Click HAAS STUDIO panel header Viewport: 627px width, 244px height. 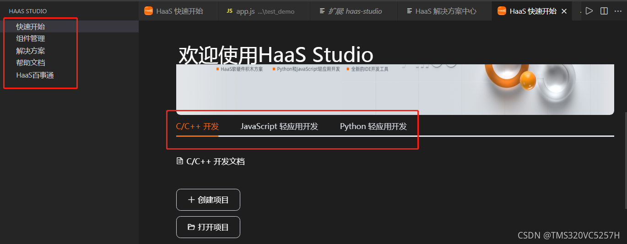coord(28,11)
